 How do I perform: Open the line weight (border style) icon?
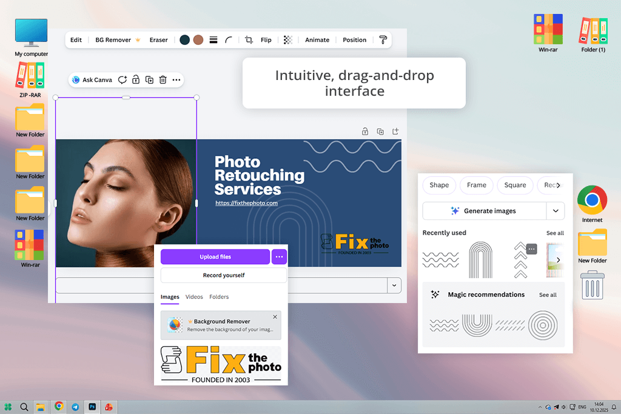[x=213, y=40]
